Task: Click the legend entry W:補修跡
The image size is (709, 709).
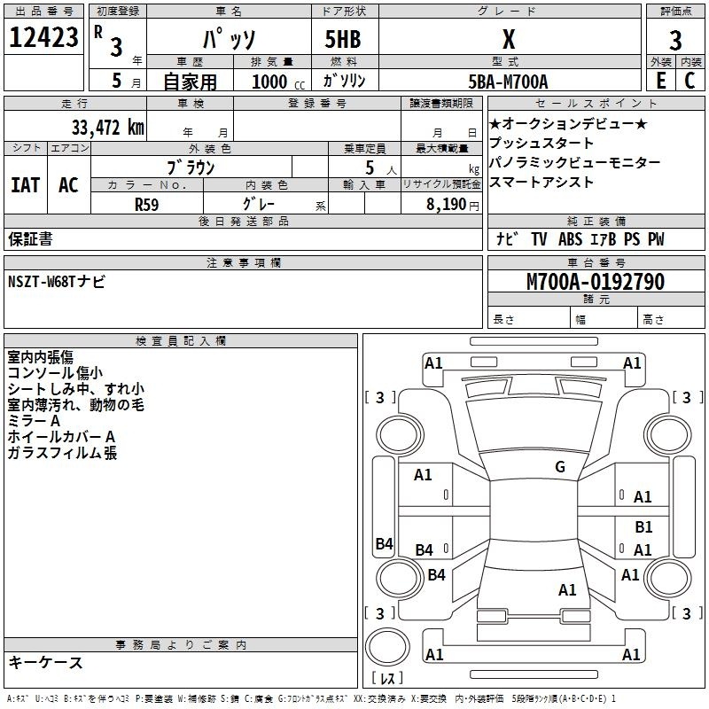Action: point(196,698)
